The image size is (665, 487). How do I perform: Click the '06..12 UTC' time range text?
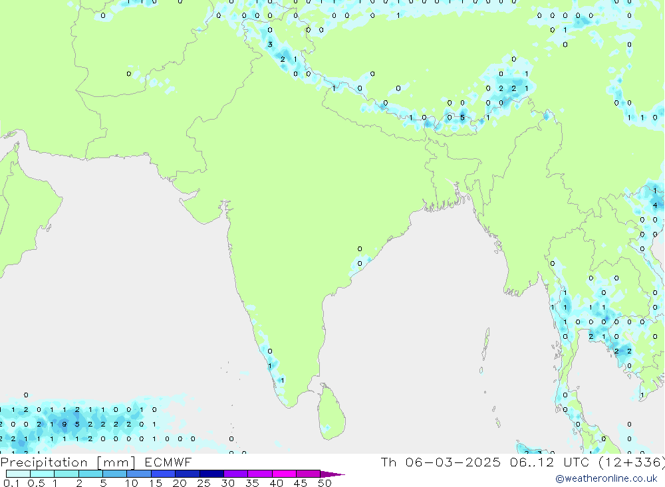click(x=550, y=462)
